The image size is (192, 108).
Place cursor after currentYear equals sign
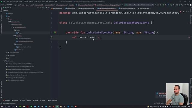point(101,37)
